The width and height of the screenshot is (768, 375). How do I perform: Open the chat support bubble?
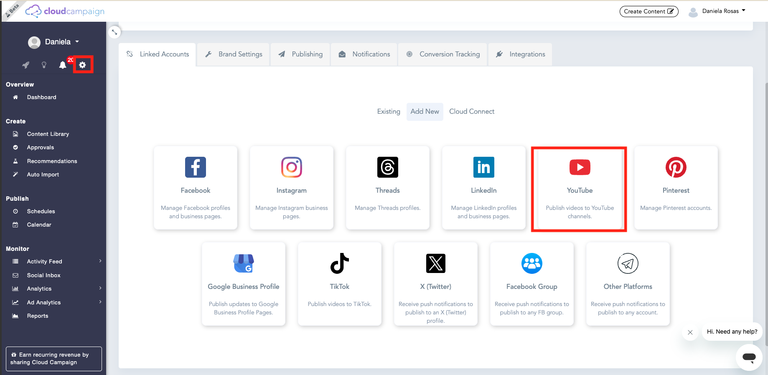(x=749, y=357)
